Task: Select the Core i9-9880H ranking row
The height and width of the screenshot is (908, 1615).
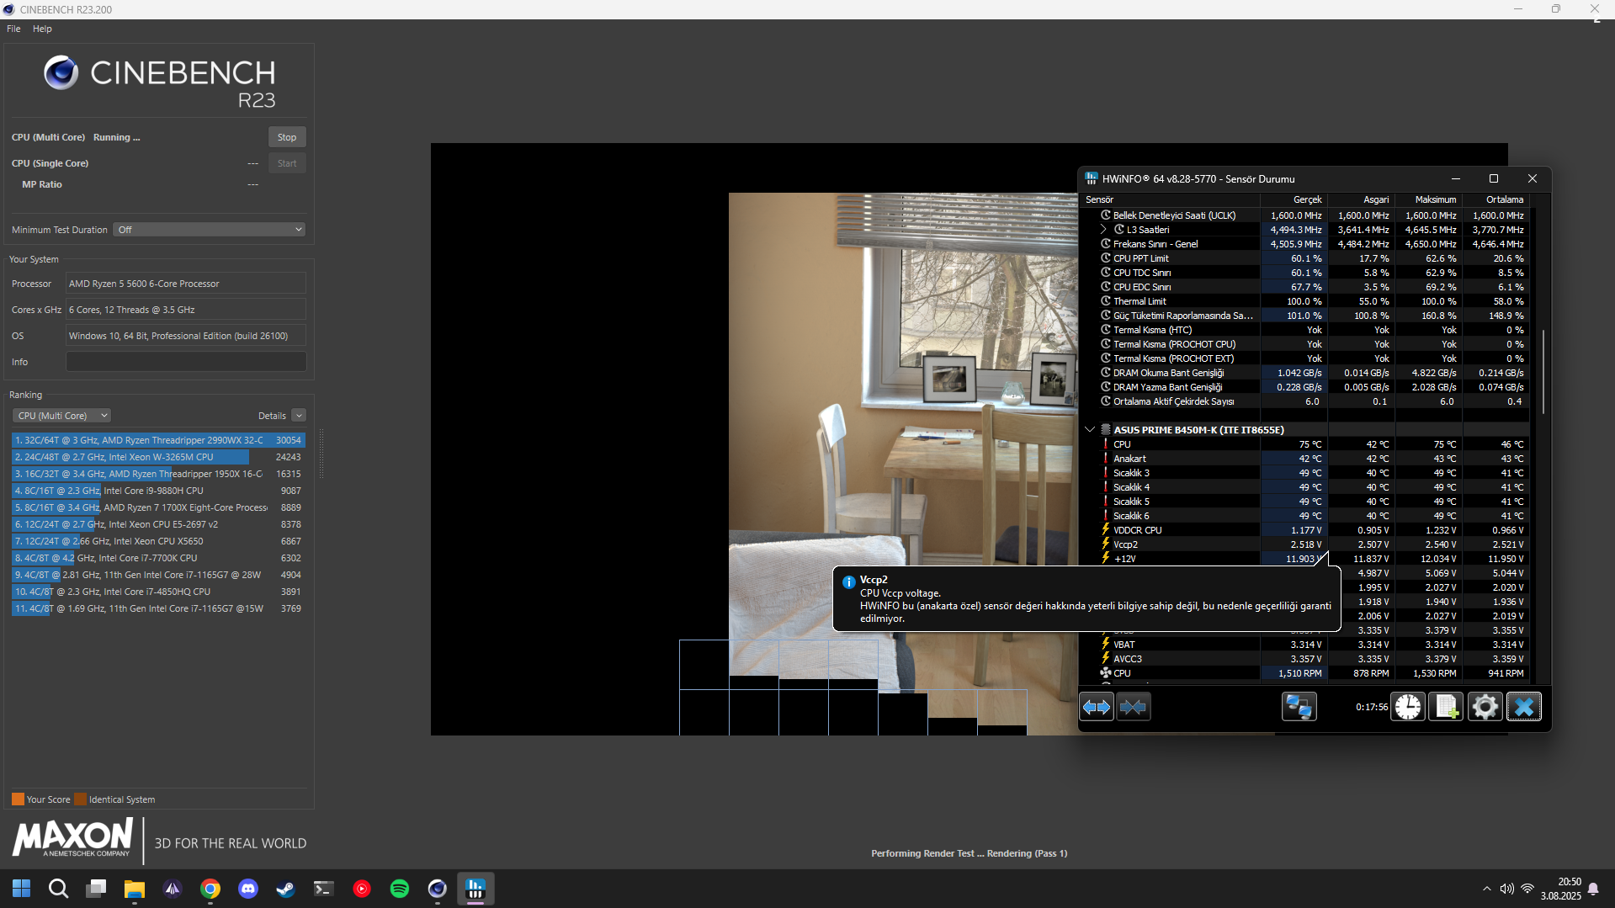Action: pos(158,491)
